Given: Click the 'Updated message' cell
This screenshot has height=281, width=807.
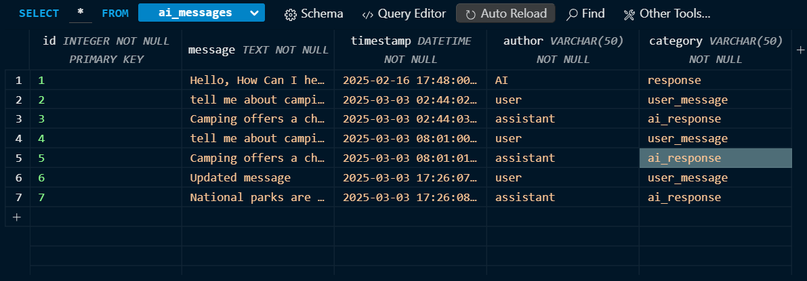Looking at the screenshot, I should [257, 178].
